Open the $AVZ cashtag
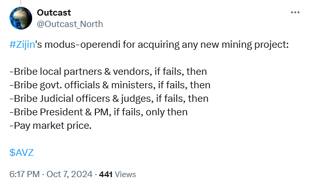 [22, 153]
